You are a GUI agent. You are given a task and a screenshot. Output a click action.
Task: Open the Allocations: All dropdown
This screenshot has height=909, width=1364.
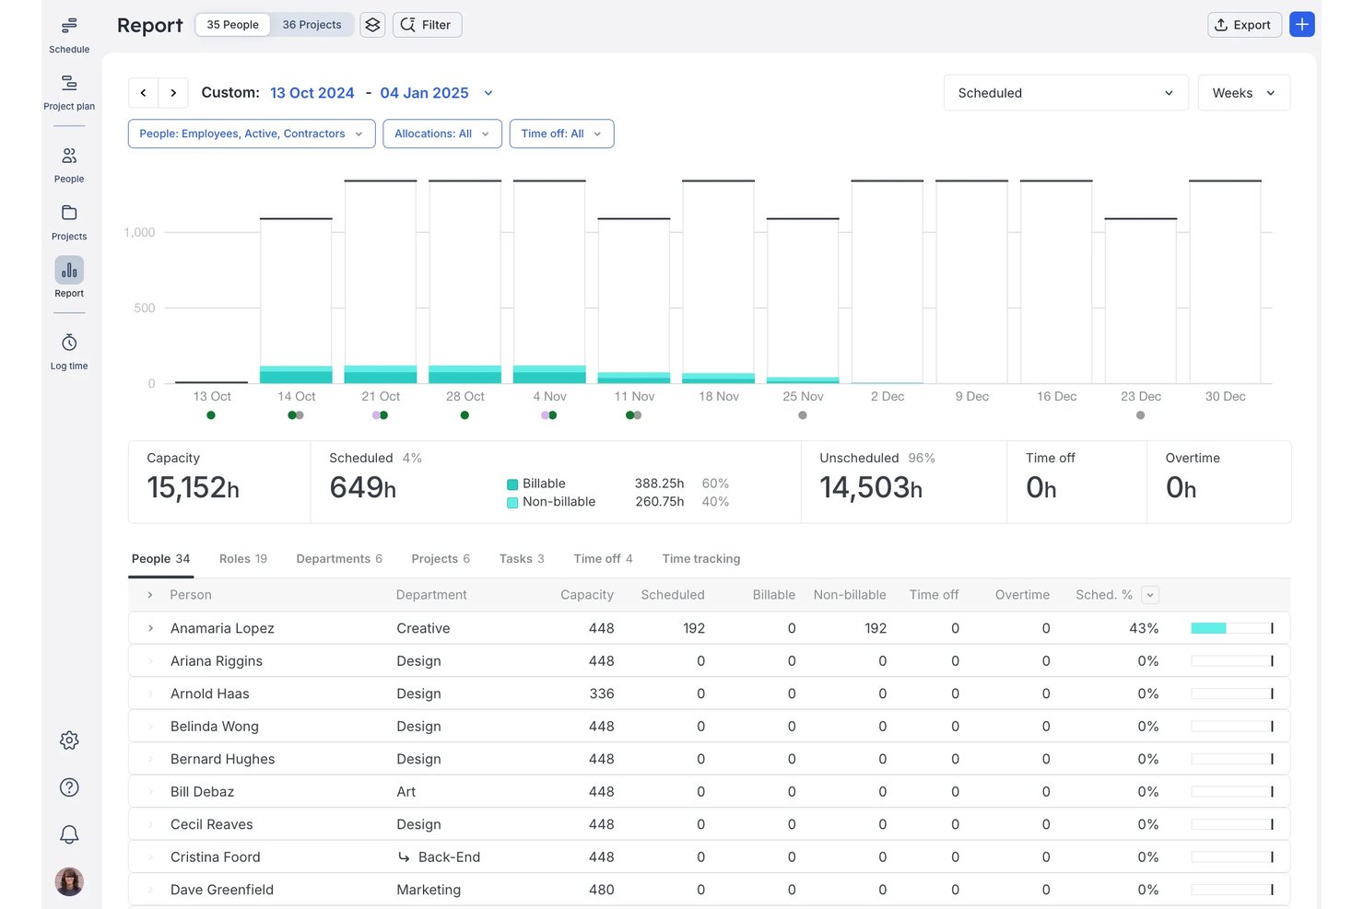pyautogui.click(x=442, y=134)
